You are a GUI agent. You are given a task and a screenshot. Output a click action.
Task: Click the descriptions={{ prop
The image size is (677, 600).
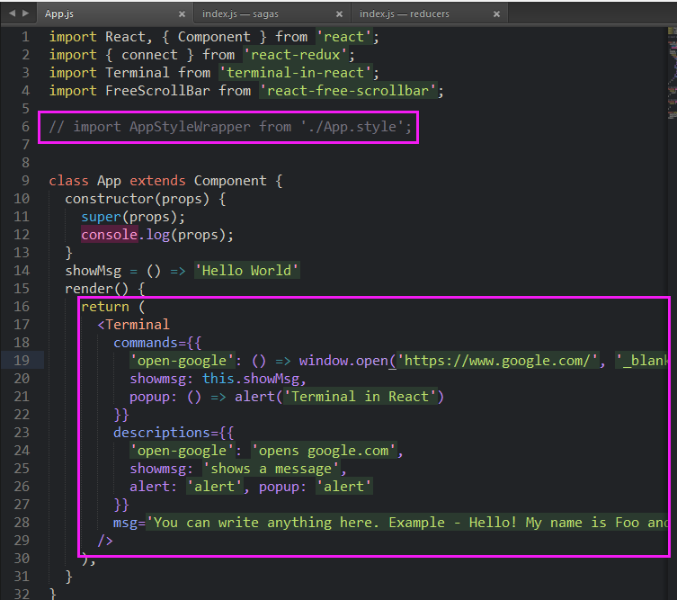(x=174, y=433)
